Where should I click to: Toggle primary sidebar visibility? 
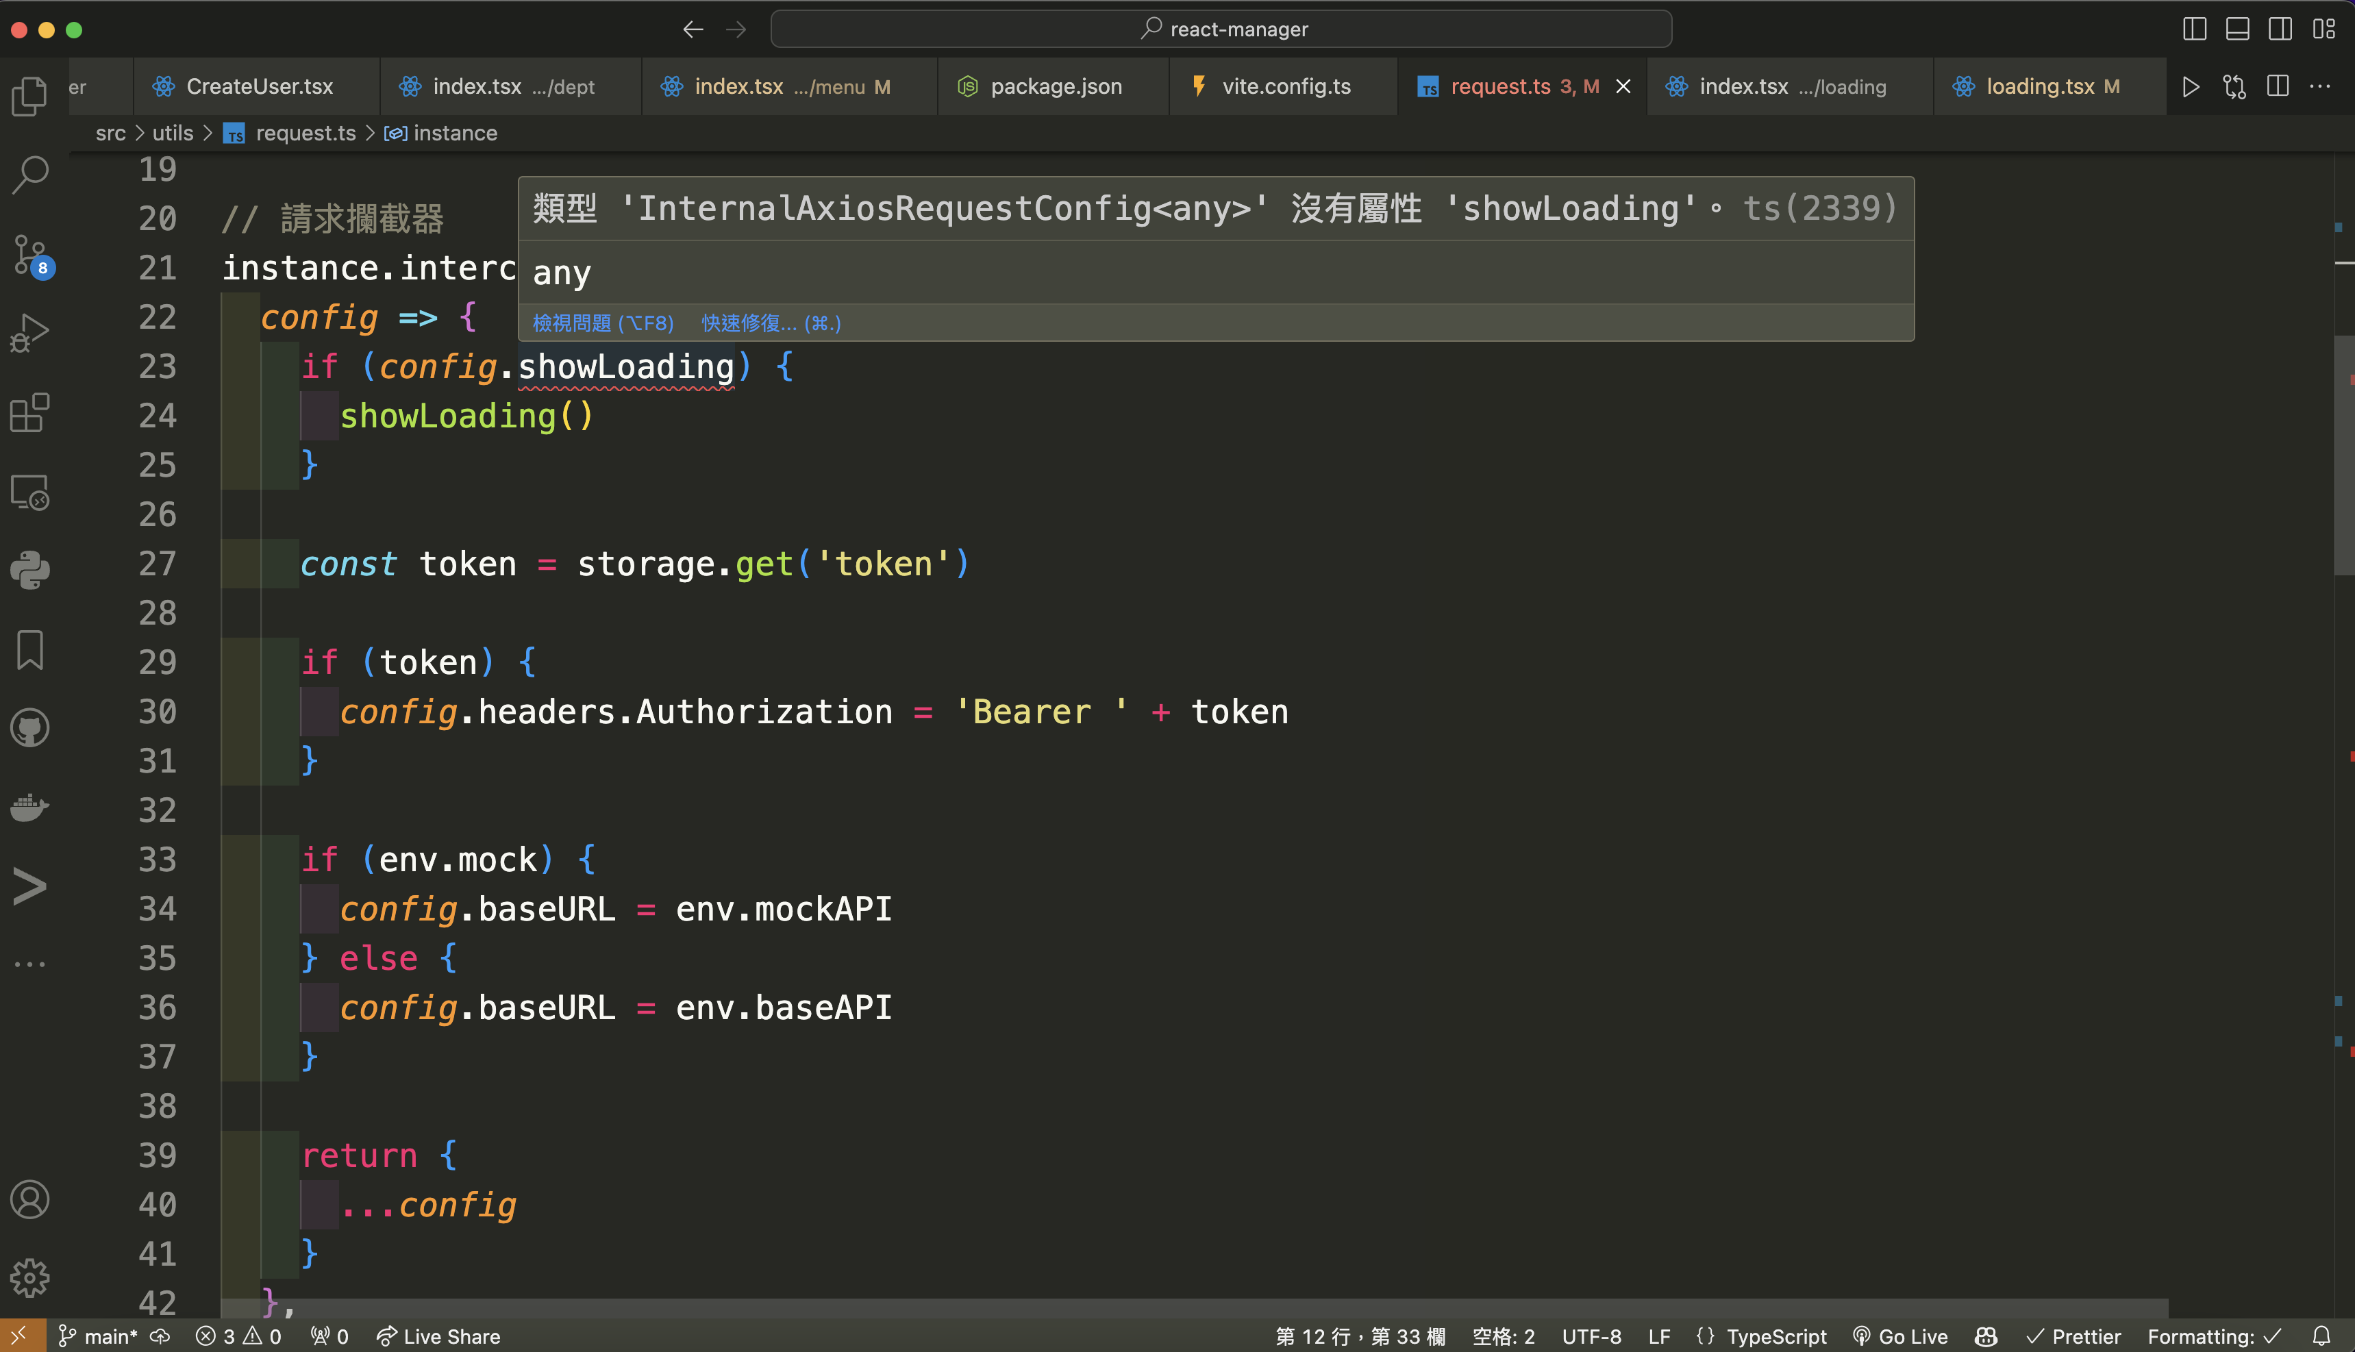(2194, 29)
